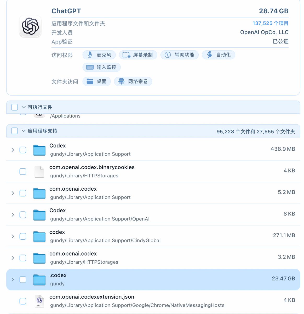Click the 已公证 verification status
Viewport: 304px width, 314px height.
point(280,41)
